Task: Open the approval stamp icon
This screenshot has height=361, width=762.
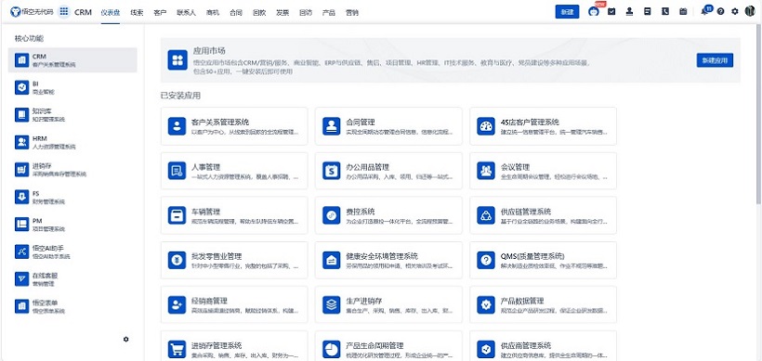Action: pyautogui.click(x=629, y=12)
